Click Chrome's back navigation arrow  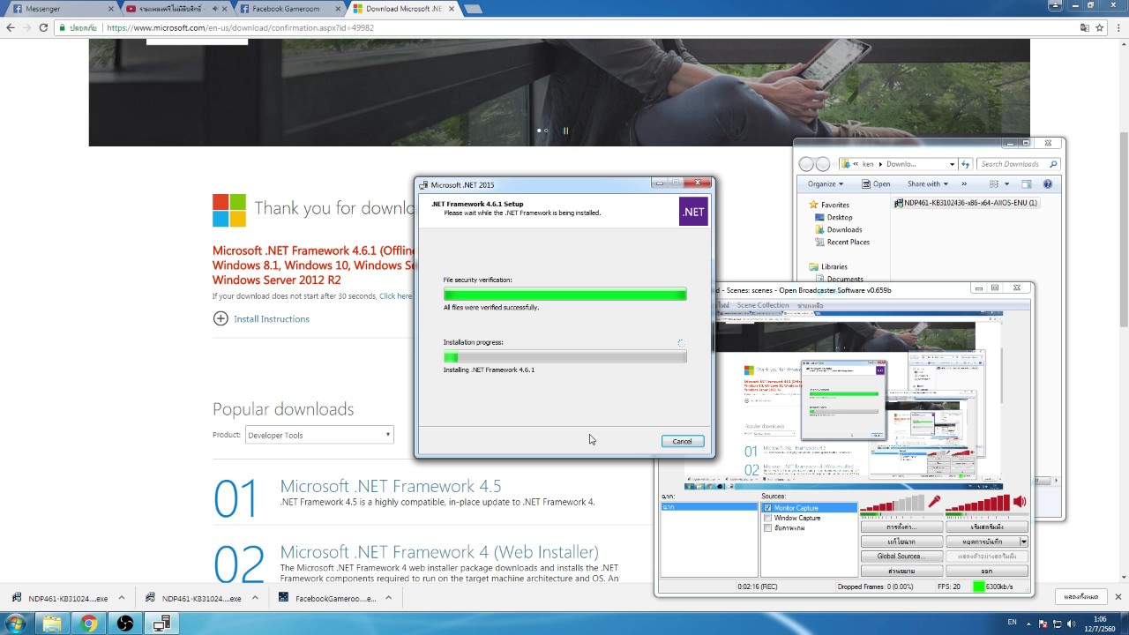click(11, 27)
